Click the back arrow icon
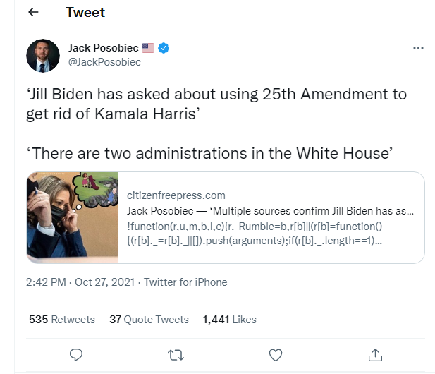435x374 pixels. pos(33,12)
